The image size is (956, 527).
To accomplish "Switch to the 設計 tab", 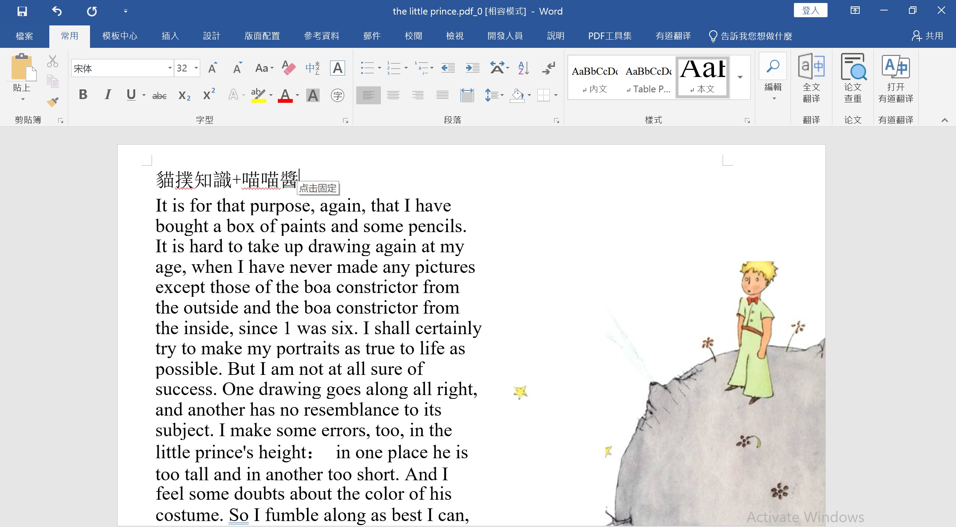I will point(212,36).
